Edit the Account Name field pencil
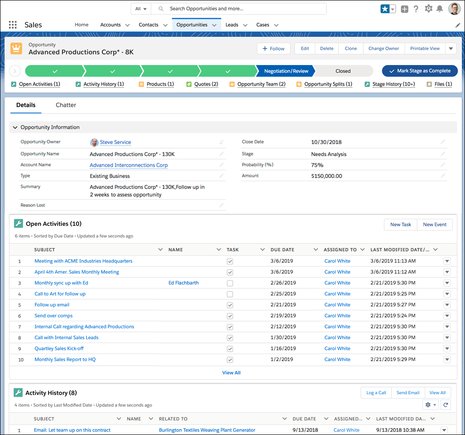 (221, 165)
